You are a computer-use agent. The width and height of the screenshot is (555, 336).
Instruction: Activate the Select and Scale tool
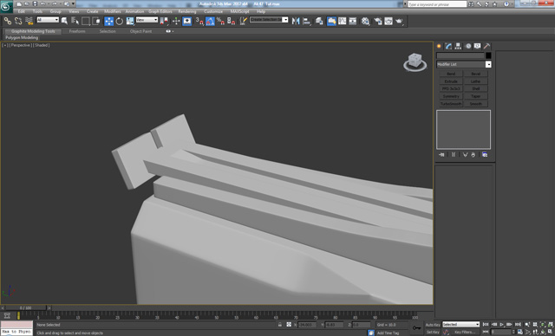click(x=130, y=21)
